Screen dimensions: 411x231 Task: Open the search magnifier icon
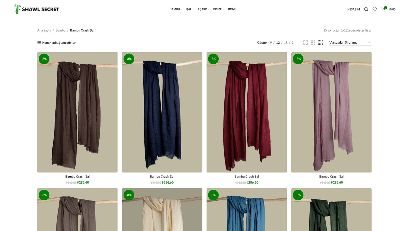tap(366, 9)
